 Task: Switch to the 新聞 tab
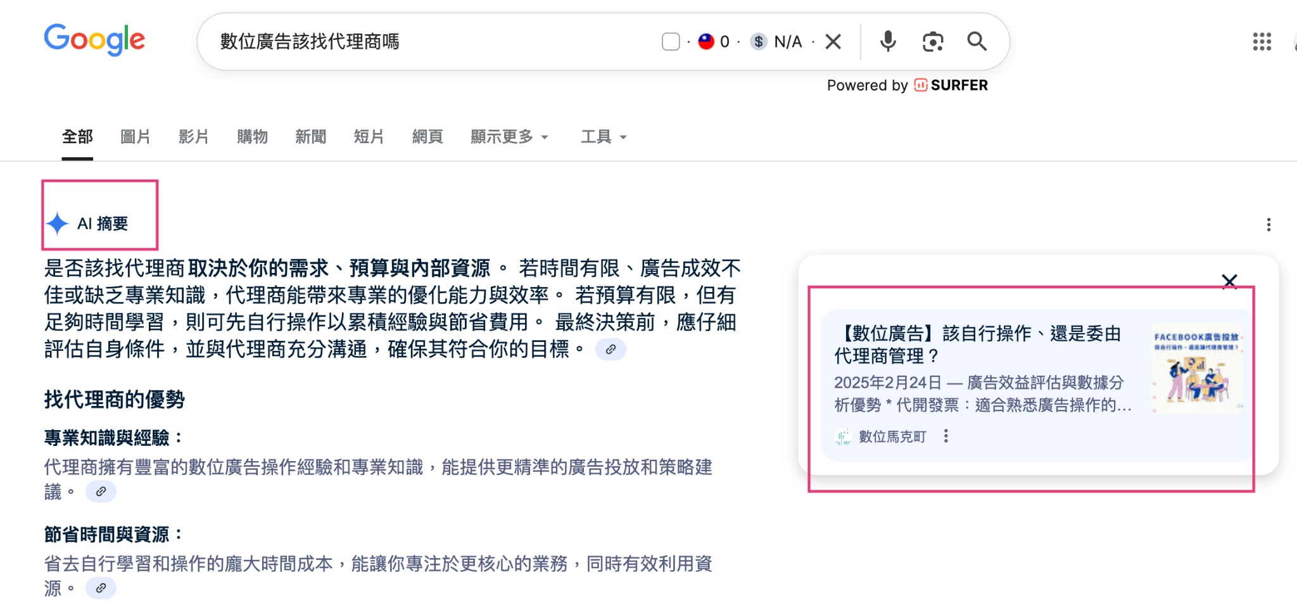click(x=310, y=136)
